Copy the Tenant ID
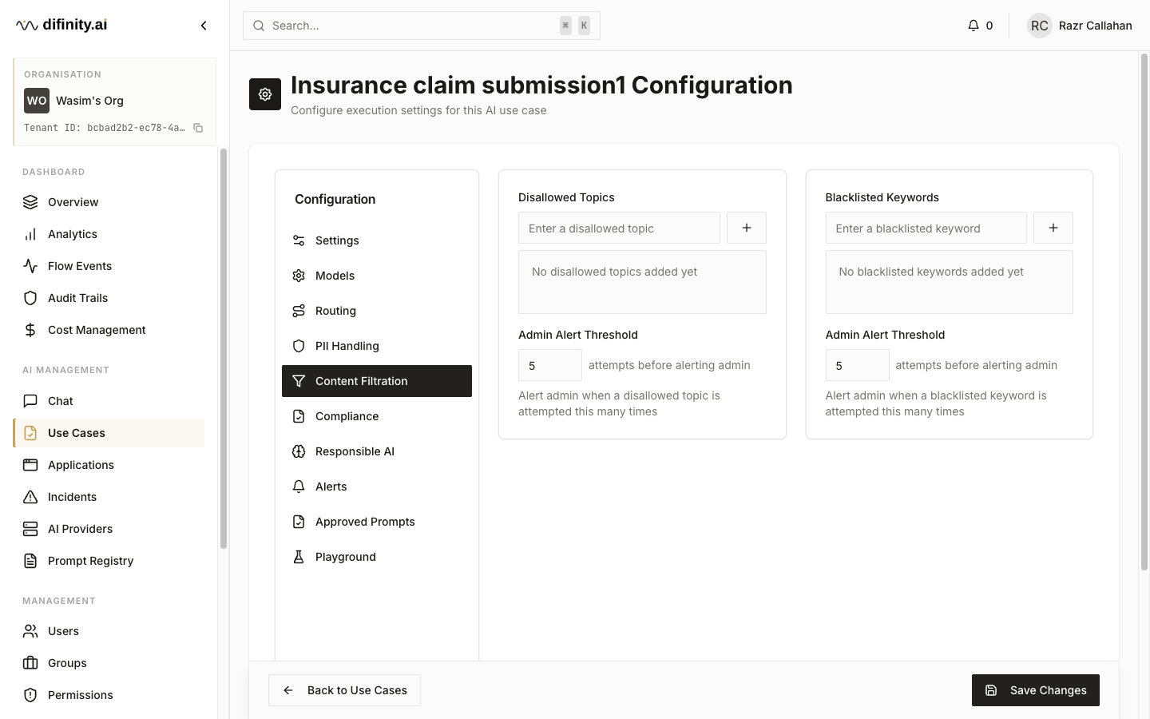The height and width of the screenshot is (719, 1150). (198, 128)
